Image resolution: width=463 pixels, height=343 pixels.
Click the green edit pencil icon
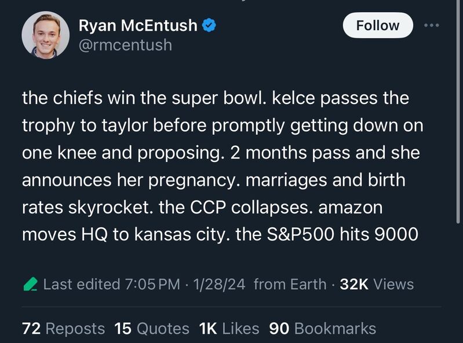[x=30, y=284]
